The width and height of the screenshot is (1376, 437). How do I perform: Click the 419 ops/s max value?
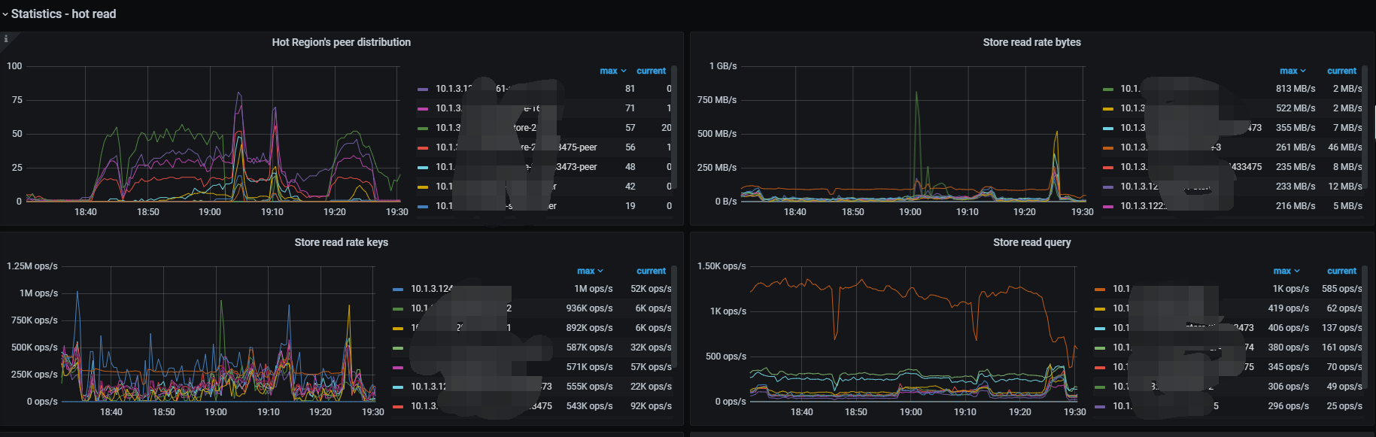[x=1288, y=308]
